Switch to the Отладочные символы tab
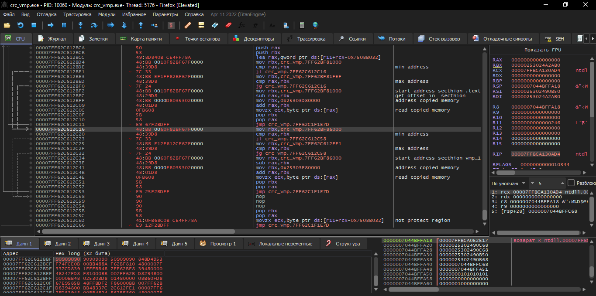 (x=503, y=39)
